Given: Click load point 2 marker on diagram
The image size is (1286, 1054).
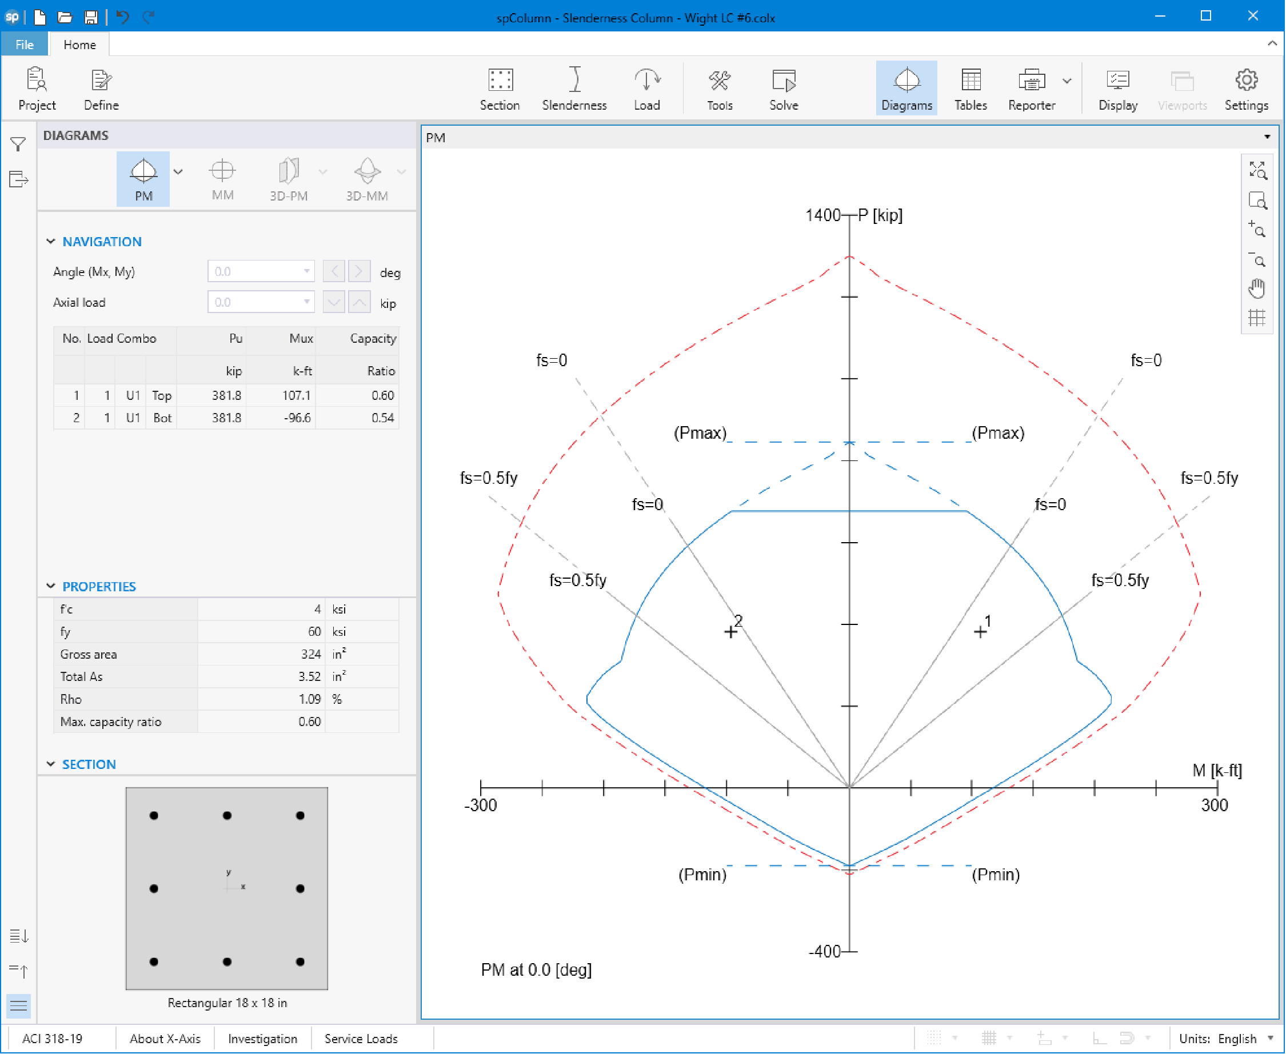Looking at the screenshot, I should pyautogui.click(x=732, y=632).
